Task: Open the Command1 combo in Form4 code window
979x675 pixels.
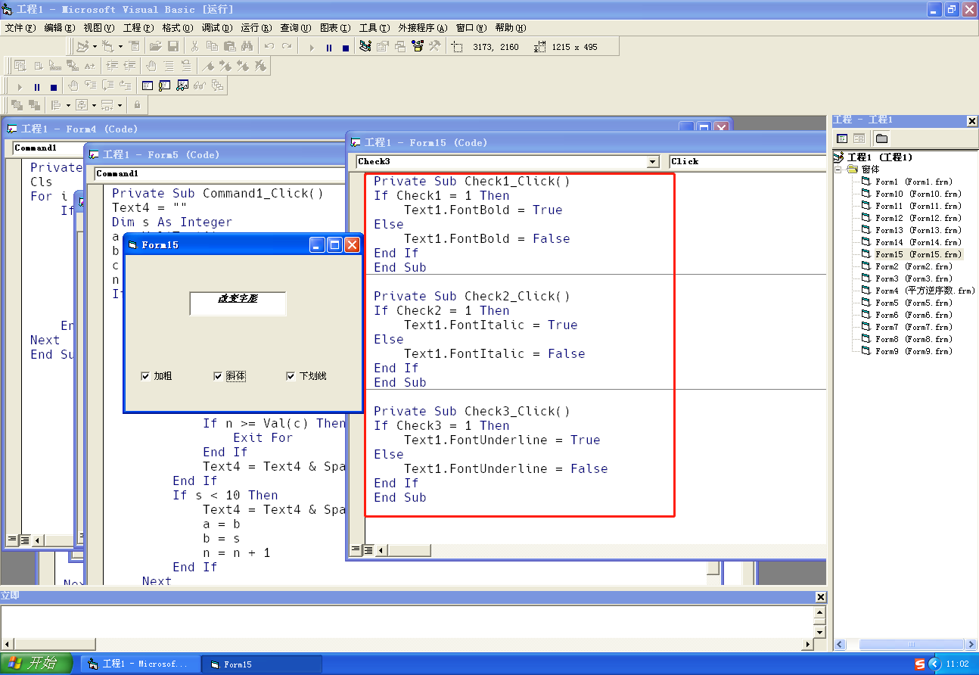Action: point(49,148)
